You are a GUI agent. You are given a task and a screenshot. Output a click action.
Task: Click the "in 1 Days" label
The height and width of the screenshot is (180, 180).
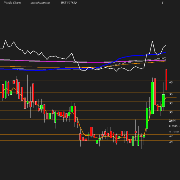tap(174, 132)
